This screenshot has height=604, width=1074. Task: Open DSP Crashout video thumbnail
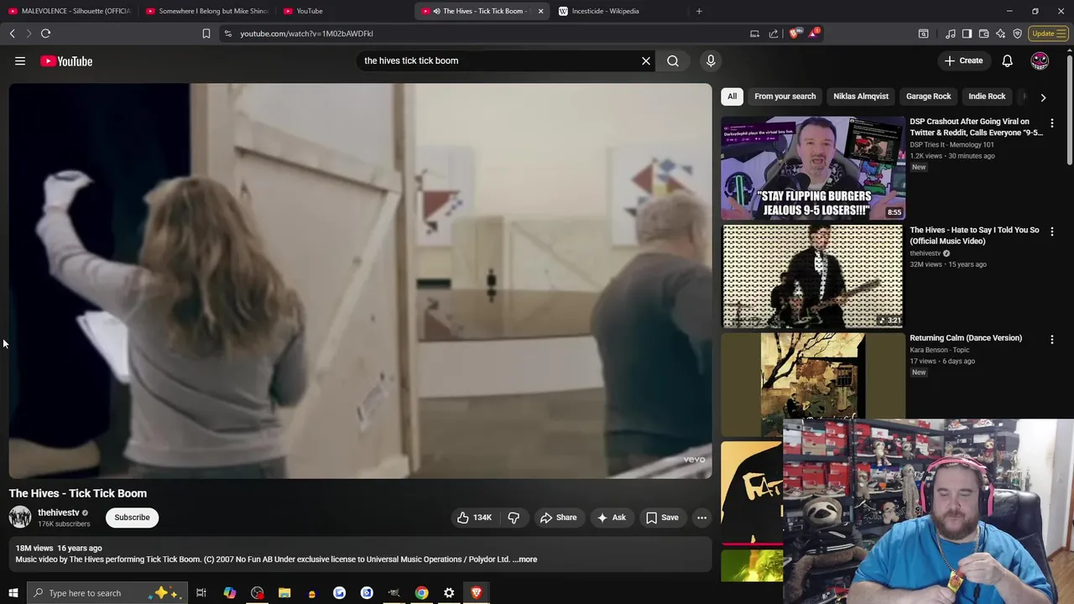tap(813, 168)
